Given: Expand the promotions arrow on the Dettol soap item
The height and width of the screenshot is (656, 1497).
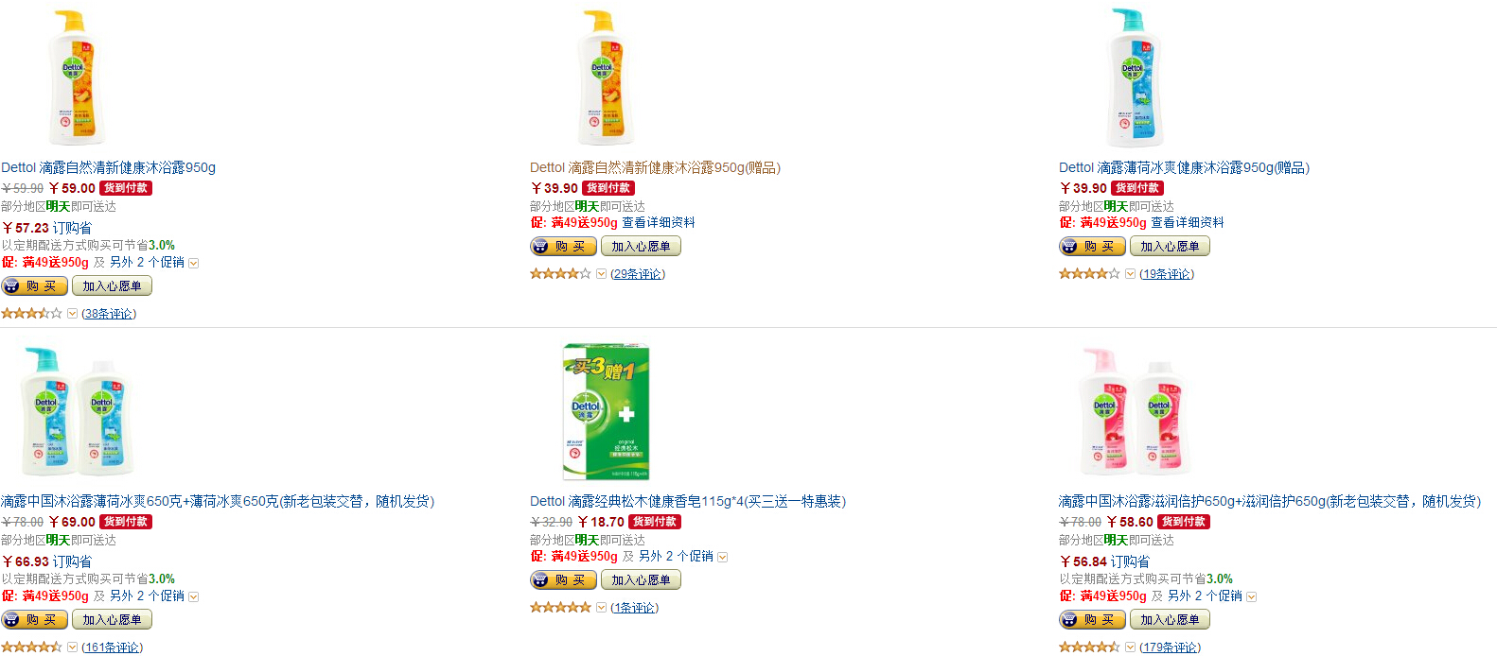Looking at the screenshot, I should (x=723, y=558).
